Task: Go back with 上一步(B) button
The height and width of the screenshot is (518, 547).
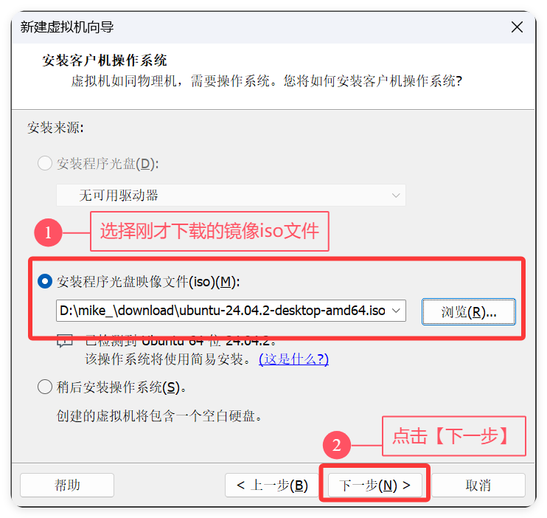Action: pos(272,485)
